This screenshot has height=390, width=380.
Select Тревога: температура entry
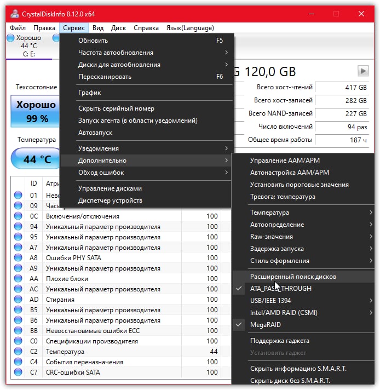click(x=303, y=197)
